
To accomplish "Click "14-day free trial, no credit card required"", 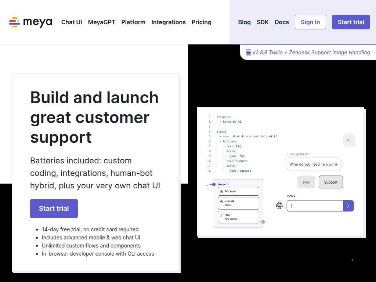I will pyautogui.click(x=90, y=229).
